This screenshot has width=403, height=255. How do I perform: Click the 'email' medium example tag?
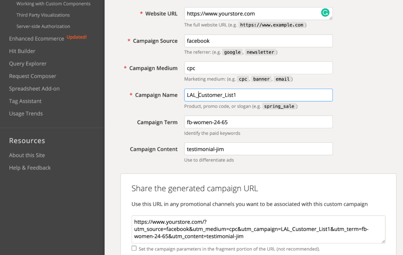coord(282,79)
